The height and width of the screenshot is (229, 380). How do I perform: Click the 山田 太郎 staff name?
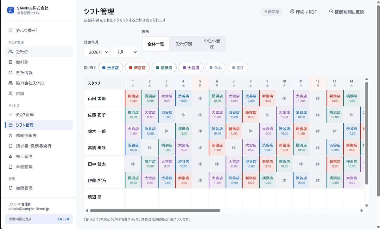pyautogui.click(x=97, y=98)
